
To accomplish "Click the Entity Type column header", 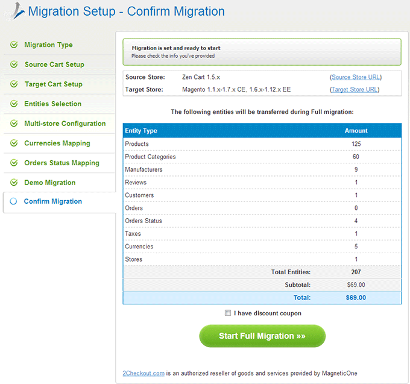I will tap(141, 130).
